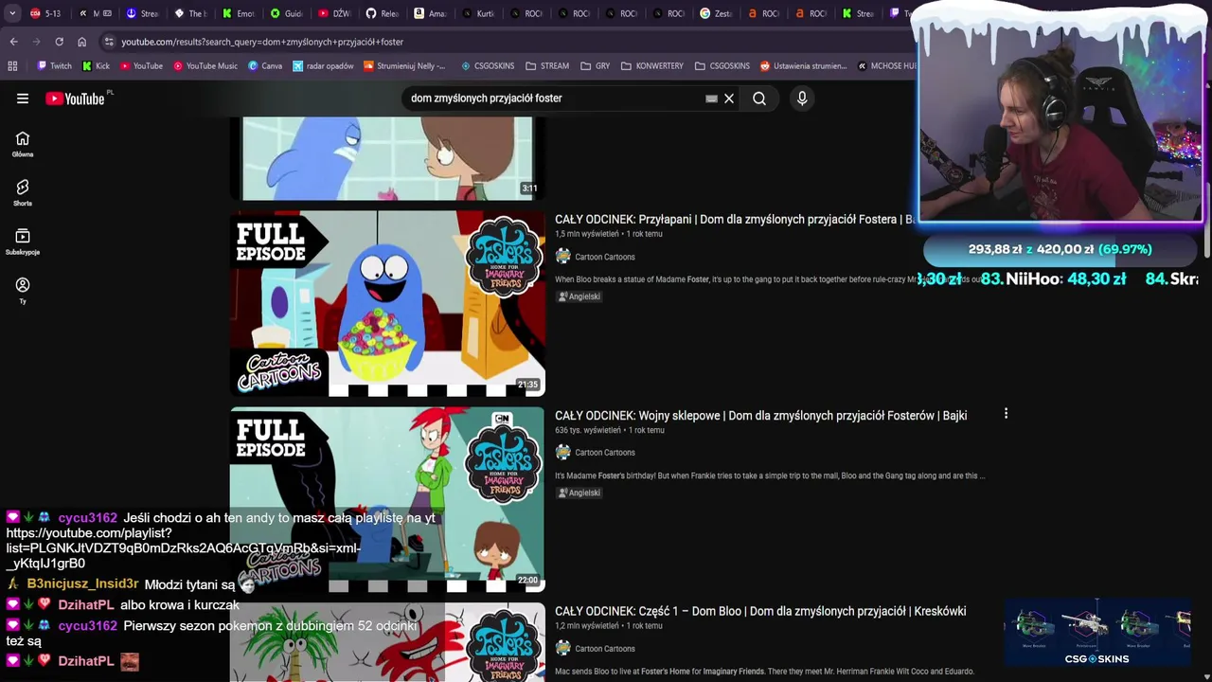Open Cartoon Cartoons channel under Dom Bloo
This screenshot has width=1212, height=682.
605,649
